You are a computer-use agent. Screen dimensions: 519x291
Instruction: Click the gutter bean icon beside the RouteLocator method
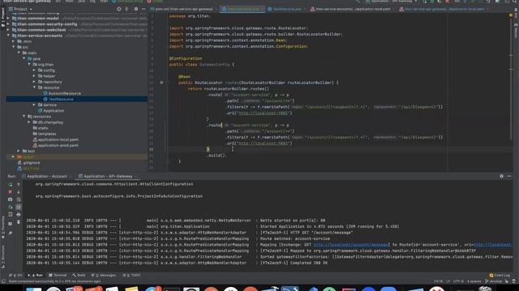(161, 82)
